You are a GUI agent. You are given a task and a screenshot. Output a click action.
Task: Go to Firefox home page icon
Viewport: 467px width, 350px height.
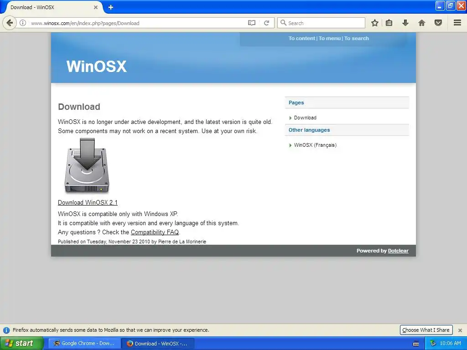tap(422, 23)
